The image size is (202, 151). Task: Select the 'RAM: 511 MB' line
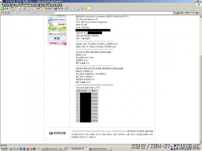coord(81,25)
